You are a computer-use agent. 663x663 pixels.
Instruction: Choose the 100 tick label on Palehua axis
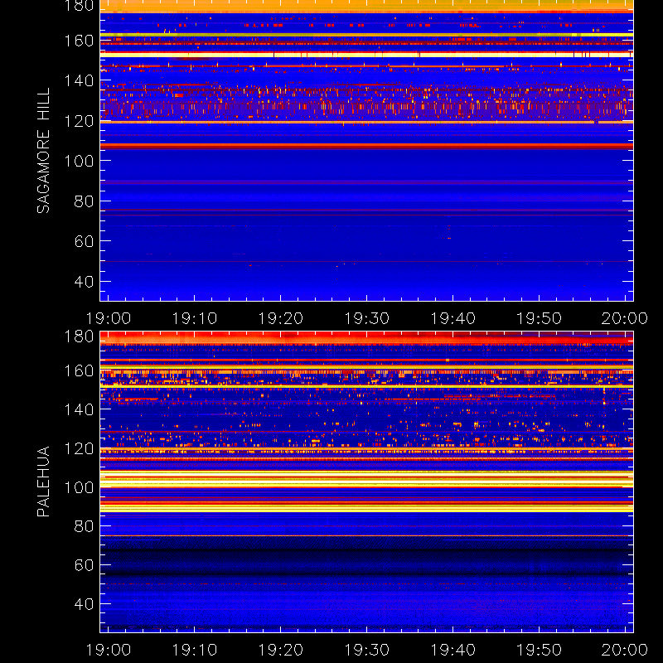point(79,487)
